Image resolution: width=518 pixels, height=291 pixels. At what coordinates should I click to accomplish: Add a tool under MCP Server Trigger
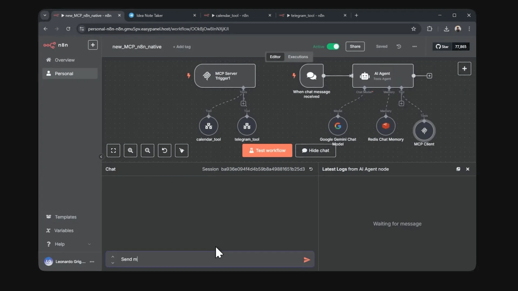tap(243, 103)
